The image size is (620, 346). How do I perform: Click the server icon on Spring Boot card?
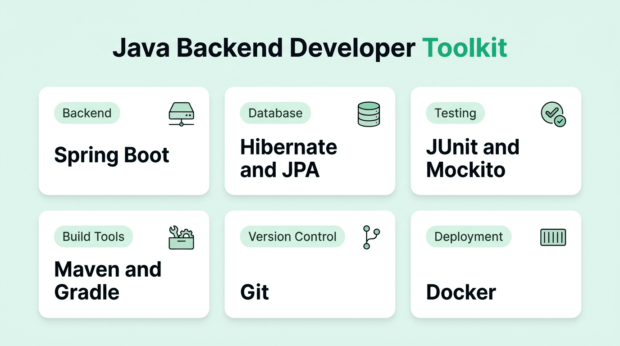coord(181,114)
